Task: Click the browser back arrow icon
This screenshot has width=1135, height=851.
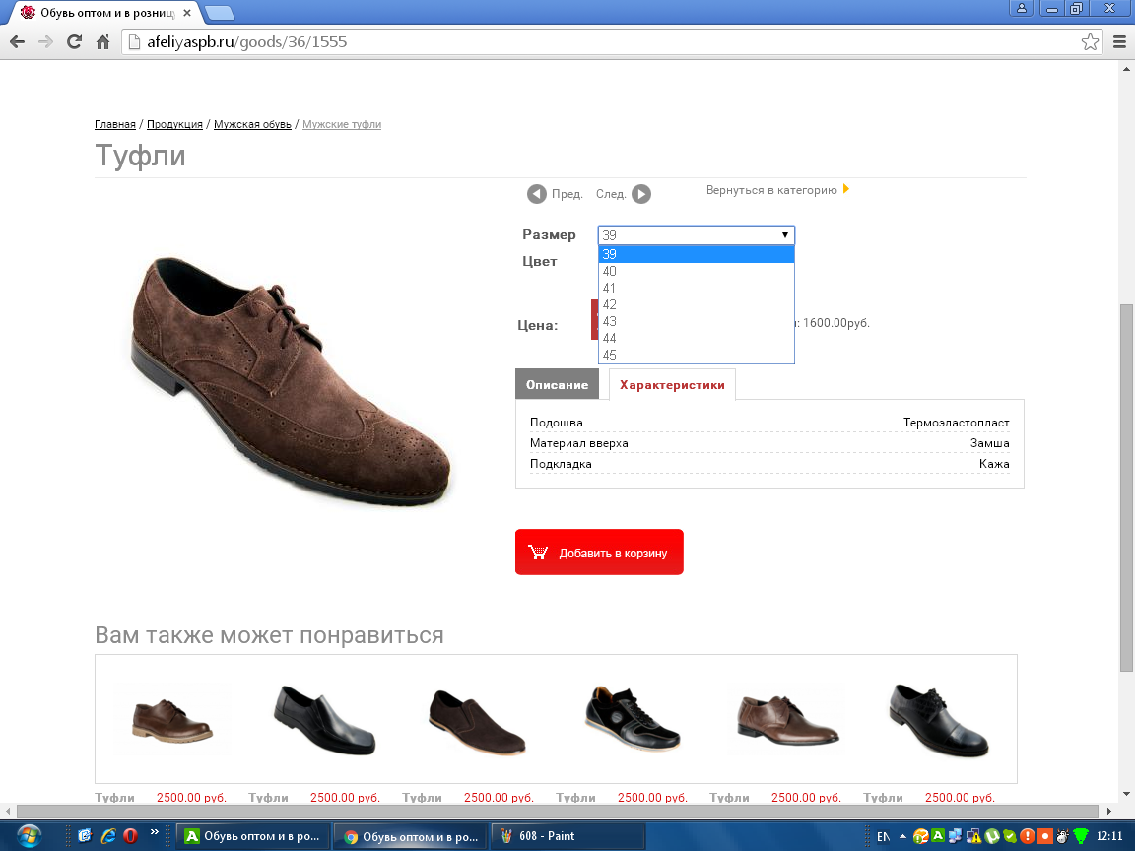Action: [18, 42]
